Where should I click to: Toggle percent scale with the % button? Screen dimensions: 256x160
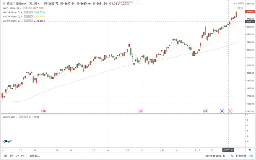232,156
